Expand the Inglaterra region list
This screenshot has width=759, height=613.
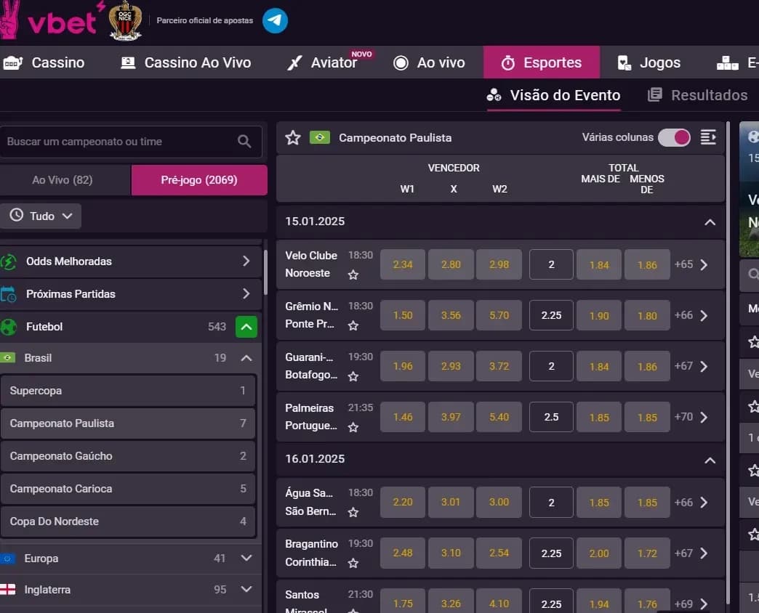pos(246,589)
